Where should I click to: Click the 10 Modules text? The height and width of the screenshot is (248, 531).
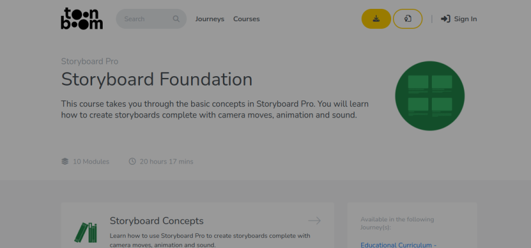tap(91, 162)
